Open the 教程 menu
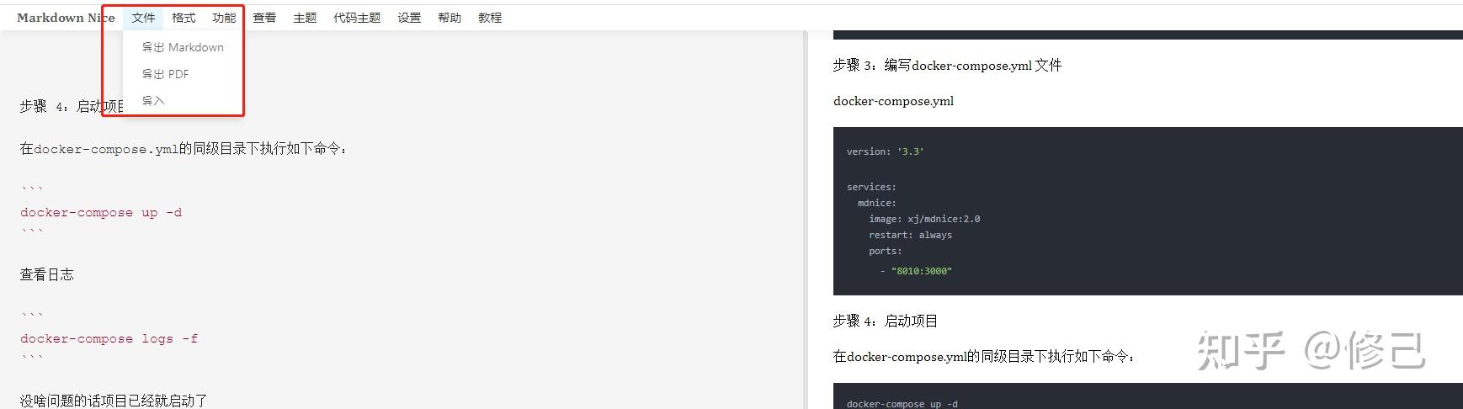1463x409 pixels. pyautogui.click(x=490, y=18)
